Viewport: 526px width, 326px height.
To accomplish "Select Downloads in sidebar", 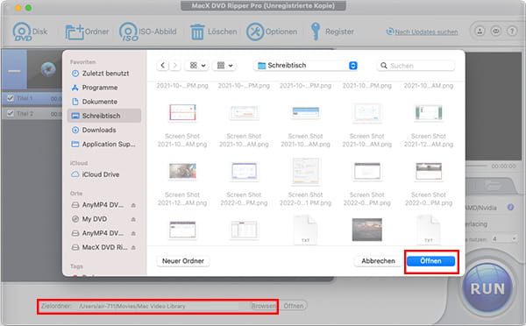I will 104,130.
